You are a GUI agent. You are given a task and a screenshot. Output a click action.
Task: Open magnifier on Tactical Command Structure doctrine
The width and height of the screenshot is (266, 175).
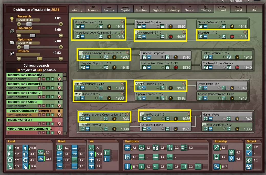click(x=127, y=53)
